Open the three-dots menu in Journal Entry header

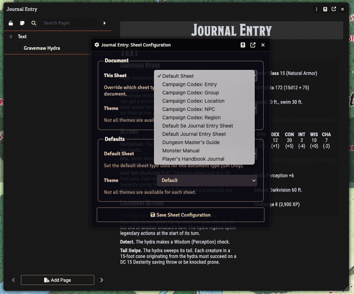click(317, 9)
